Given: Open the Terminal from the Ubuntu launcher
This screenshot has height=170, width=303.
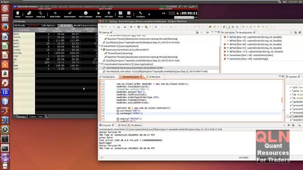Looking at the screenshot, I should tap(5, 148).
